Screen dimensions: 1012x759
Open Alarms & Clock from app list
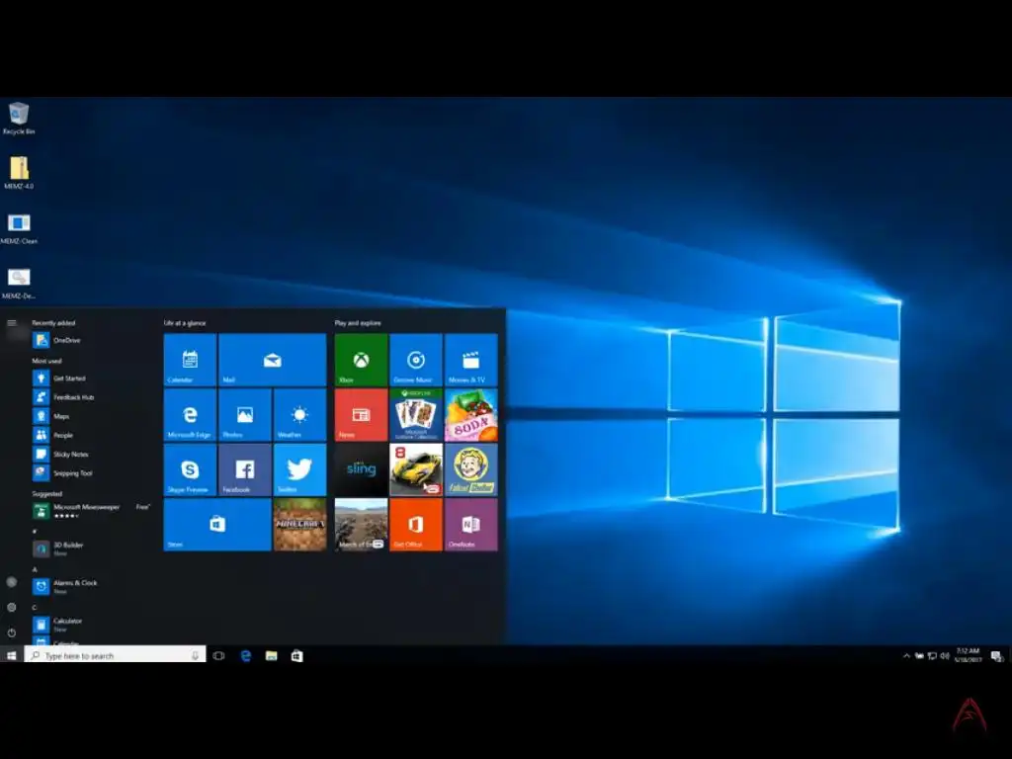90,586
